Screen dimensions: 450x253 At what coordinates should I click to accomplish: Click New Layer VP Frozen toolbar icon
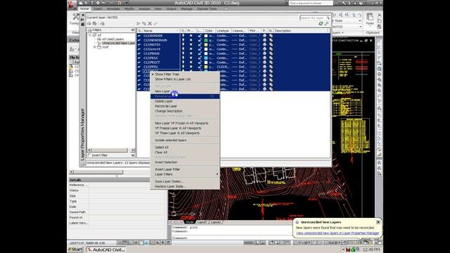144,23
